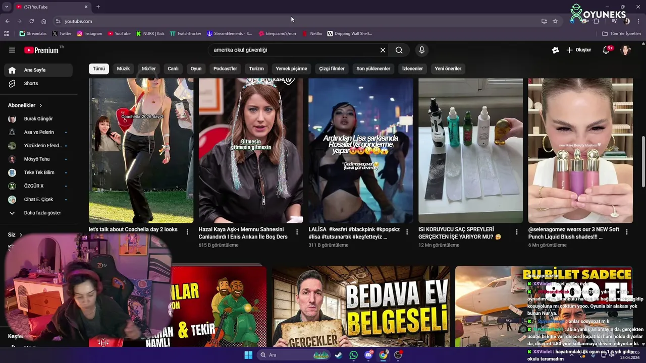646x363 pixels.
Task: Open notifications bell
Action: (606, 50)
